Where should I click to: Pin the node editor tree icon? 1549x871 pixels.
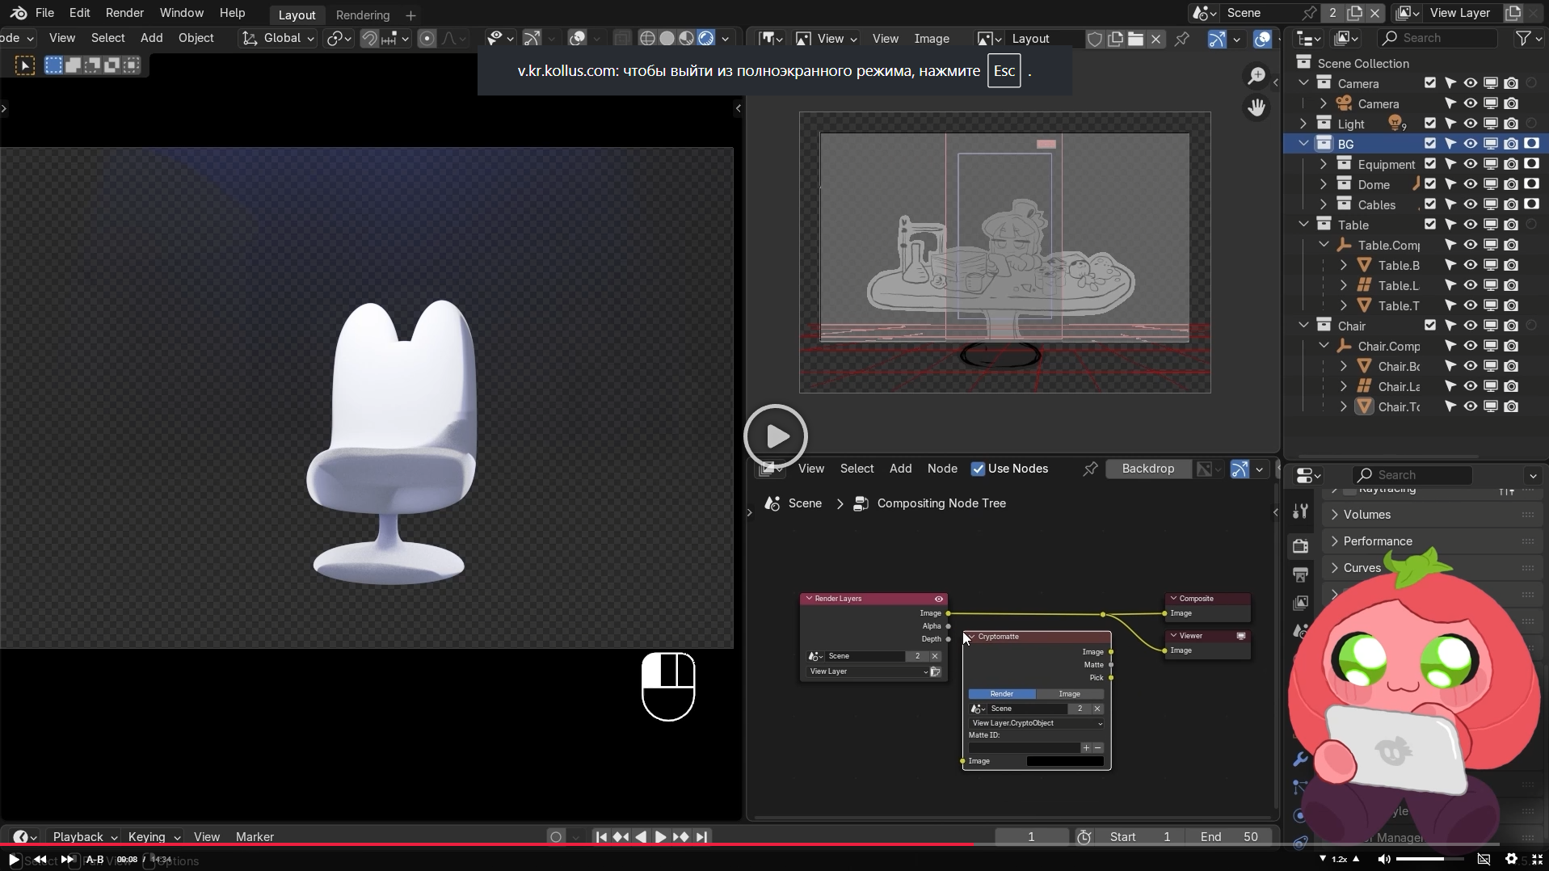click(x=1090, y=469)
